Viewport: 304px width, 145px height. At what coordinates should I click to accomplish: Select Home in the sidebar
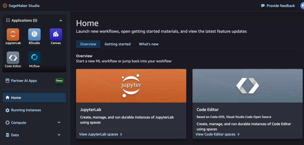click(34, 98)
